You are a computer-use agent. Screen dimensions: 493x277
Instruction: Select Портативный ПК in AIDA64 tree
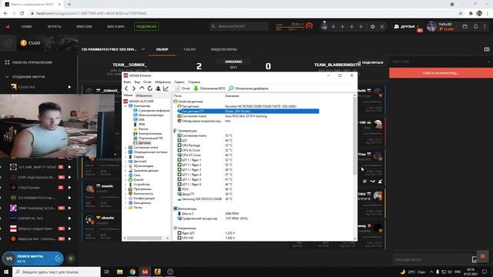[x=148, y=138]
